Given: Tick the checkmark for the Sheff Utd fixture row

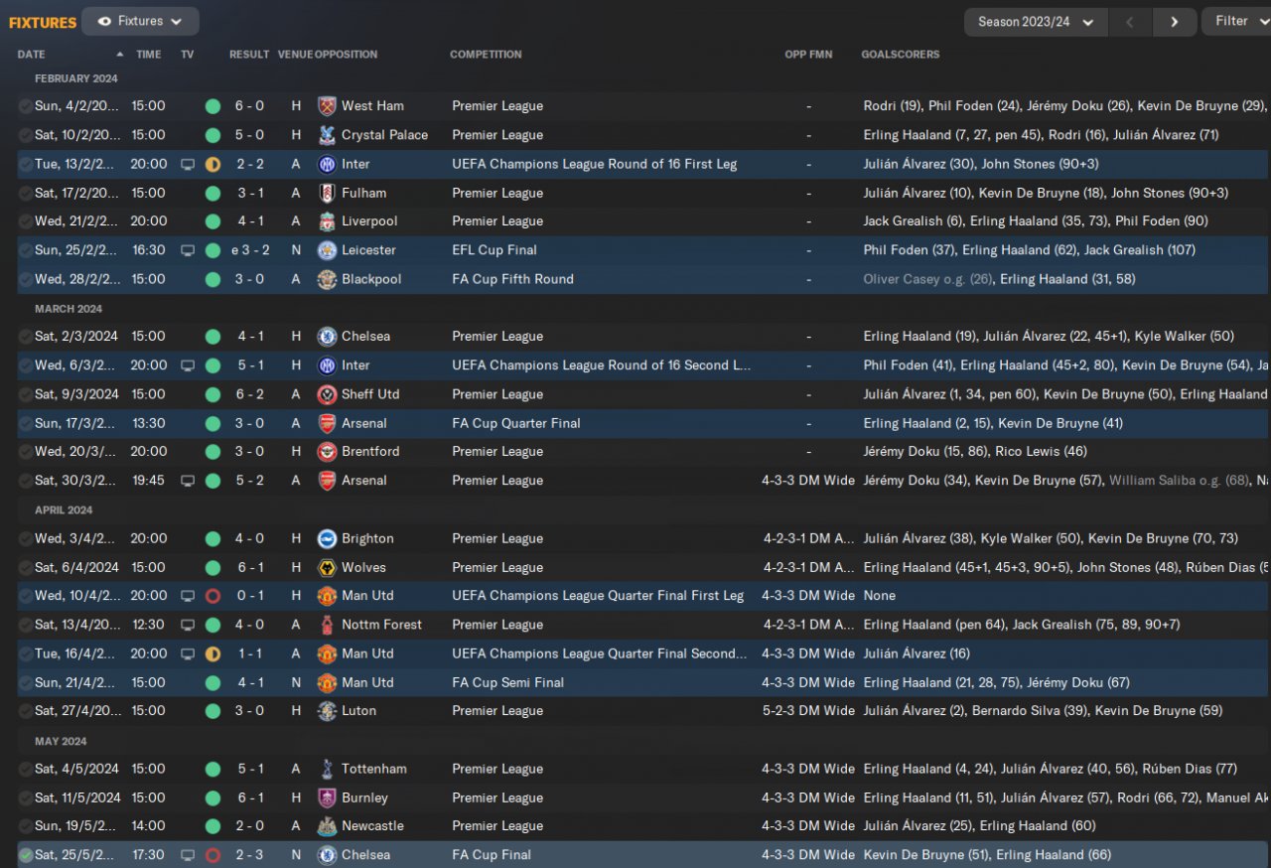Looking at the screenshot, I should (x=25, y=394).
